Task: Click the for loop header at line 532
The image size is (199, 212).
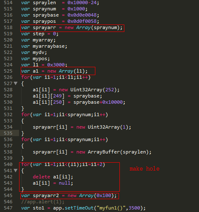Action: point(65,115)
